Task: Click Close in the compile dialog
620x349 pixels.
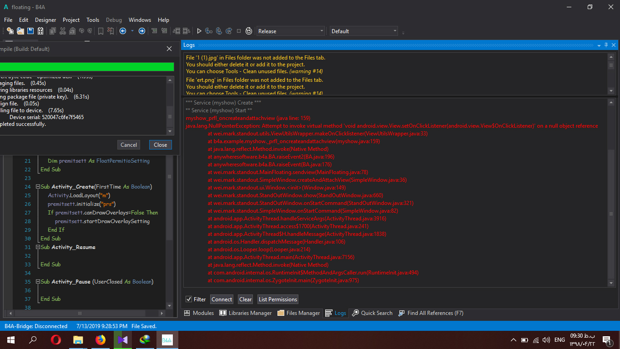Action: 160,145
